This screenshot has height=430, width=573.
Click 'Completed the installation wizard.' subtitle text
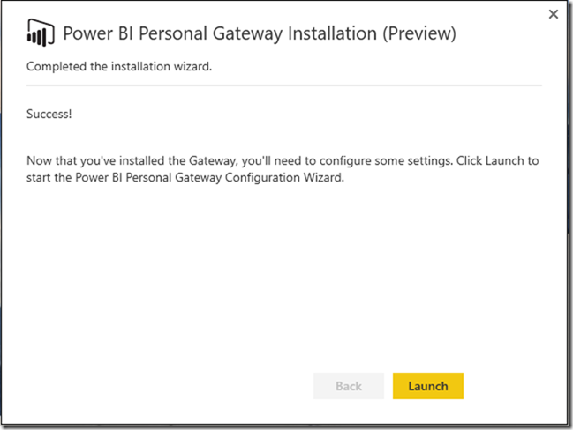coord(119,66)
